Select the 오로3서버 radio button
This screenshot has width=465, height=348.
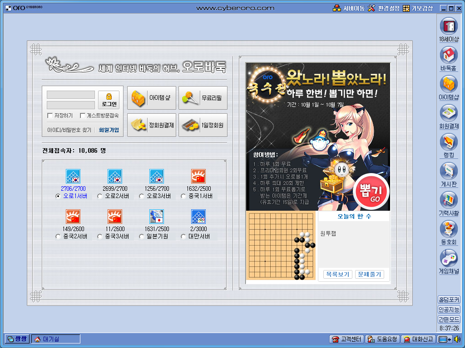[142, 196]
